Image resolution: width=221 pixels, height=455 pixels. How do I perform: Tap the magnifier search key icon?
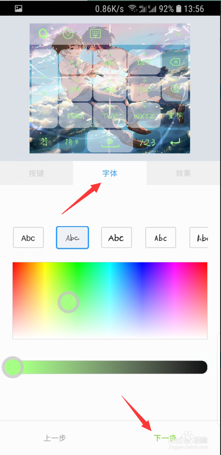(175, 88)
